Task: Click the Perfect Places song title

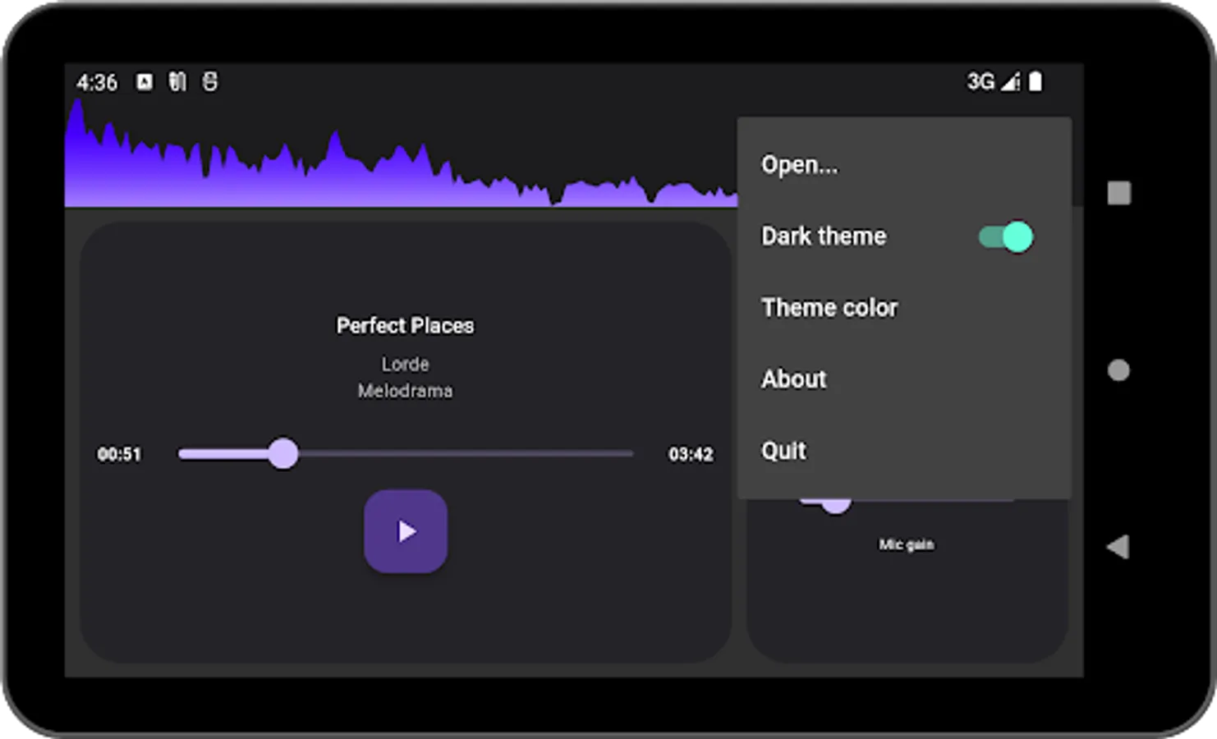Action: (x=405, y=326)
